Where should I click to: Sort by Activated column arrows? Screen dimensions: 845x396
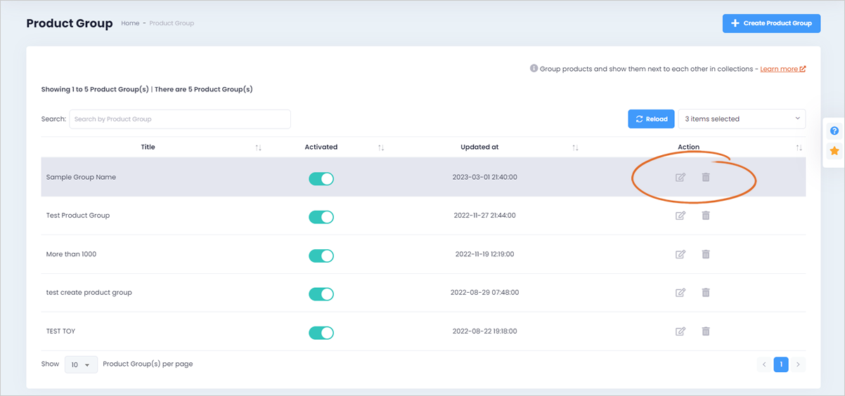coord(381,147)
